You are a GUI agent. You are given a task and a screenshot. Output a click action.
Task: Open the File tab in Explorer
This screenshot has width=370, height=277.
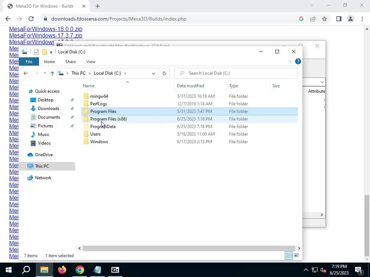(29, 62)
